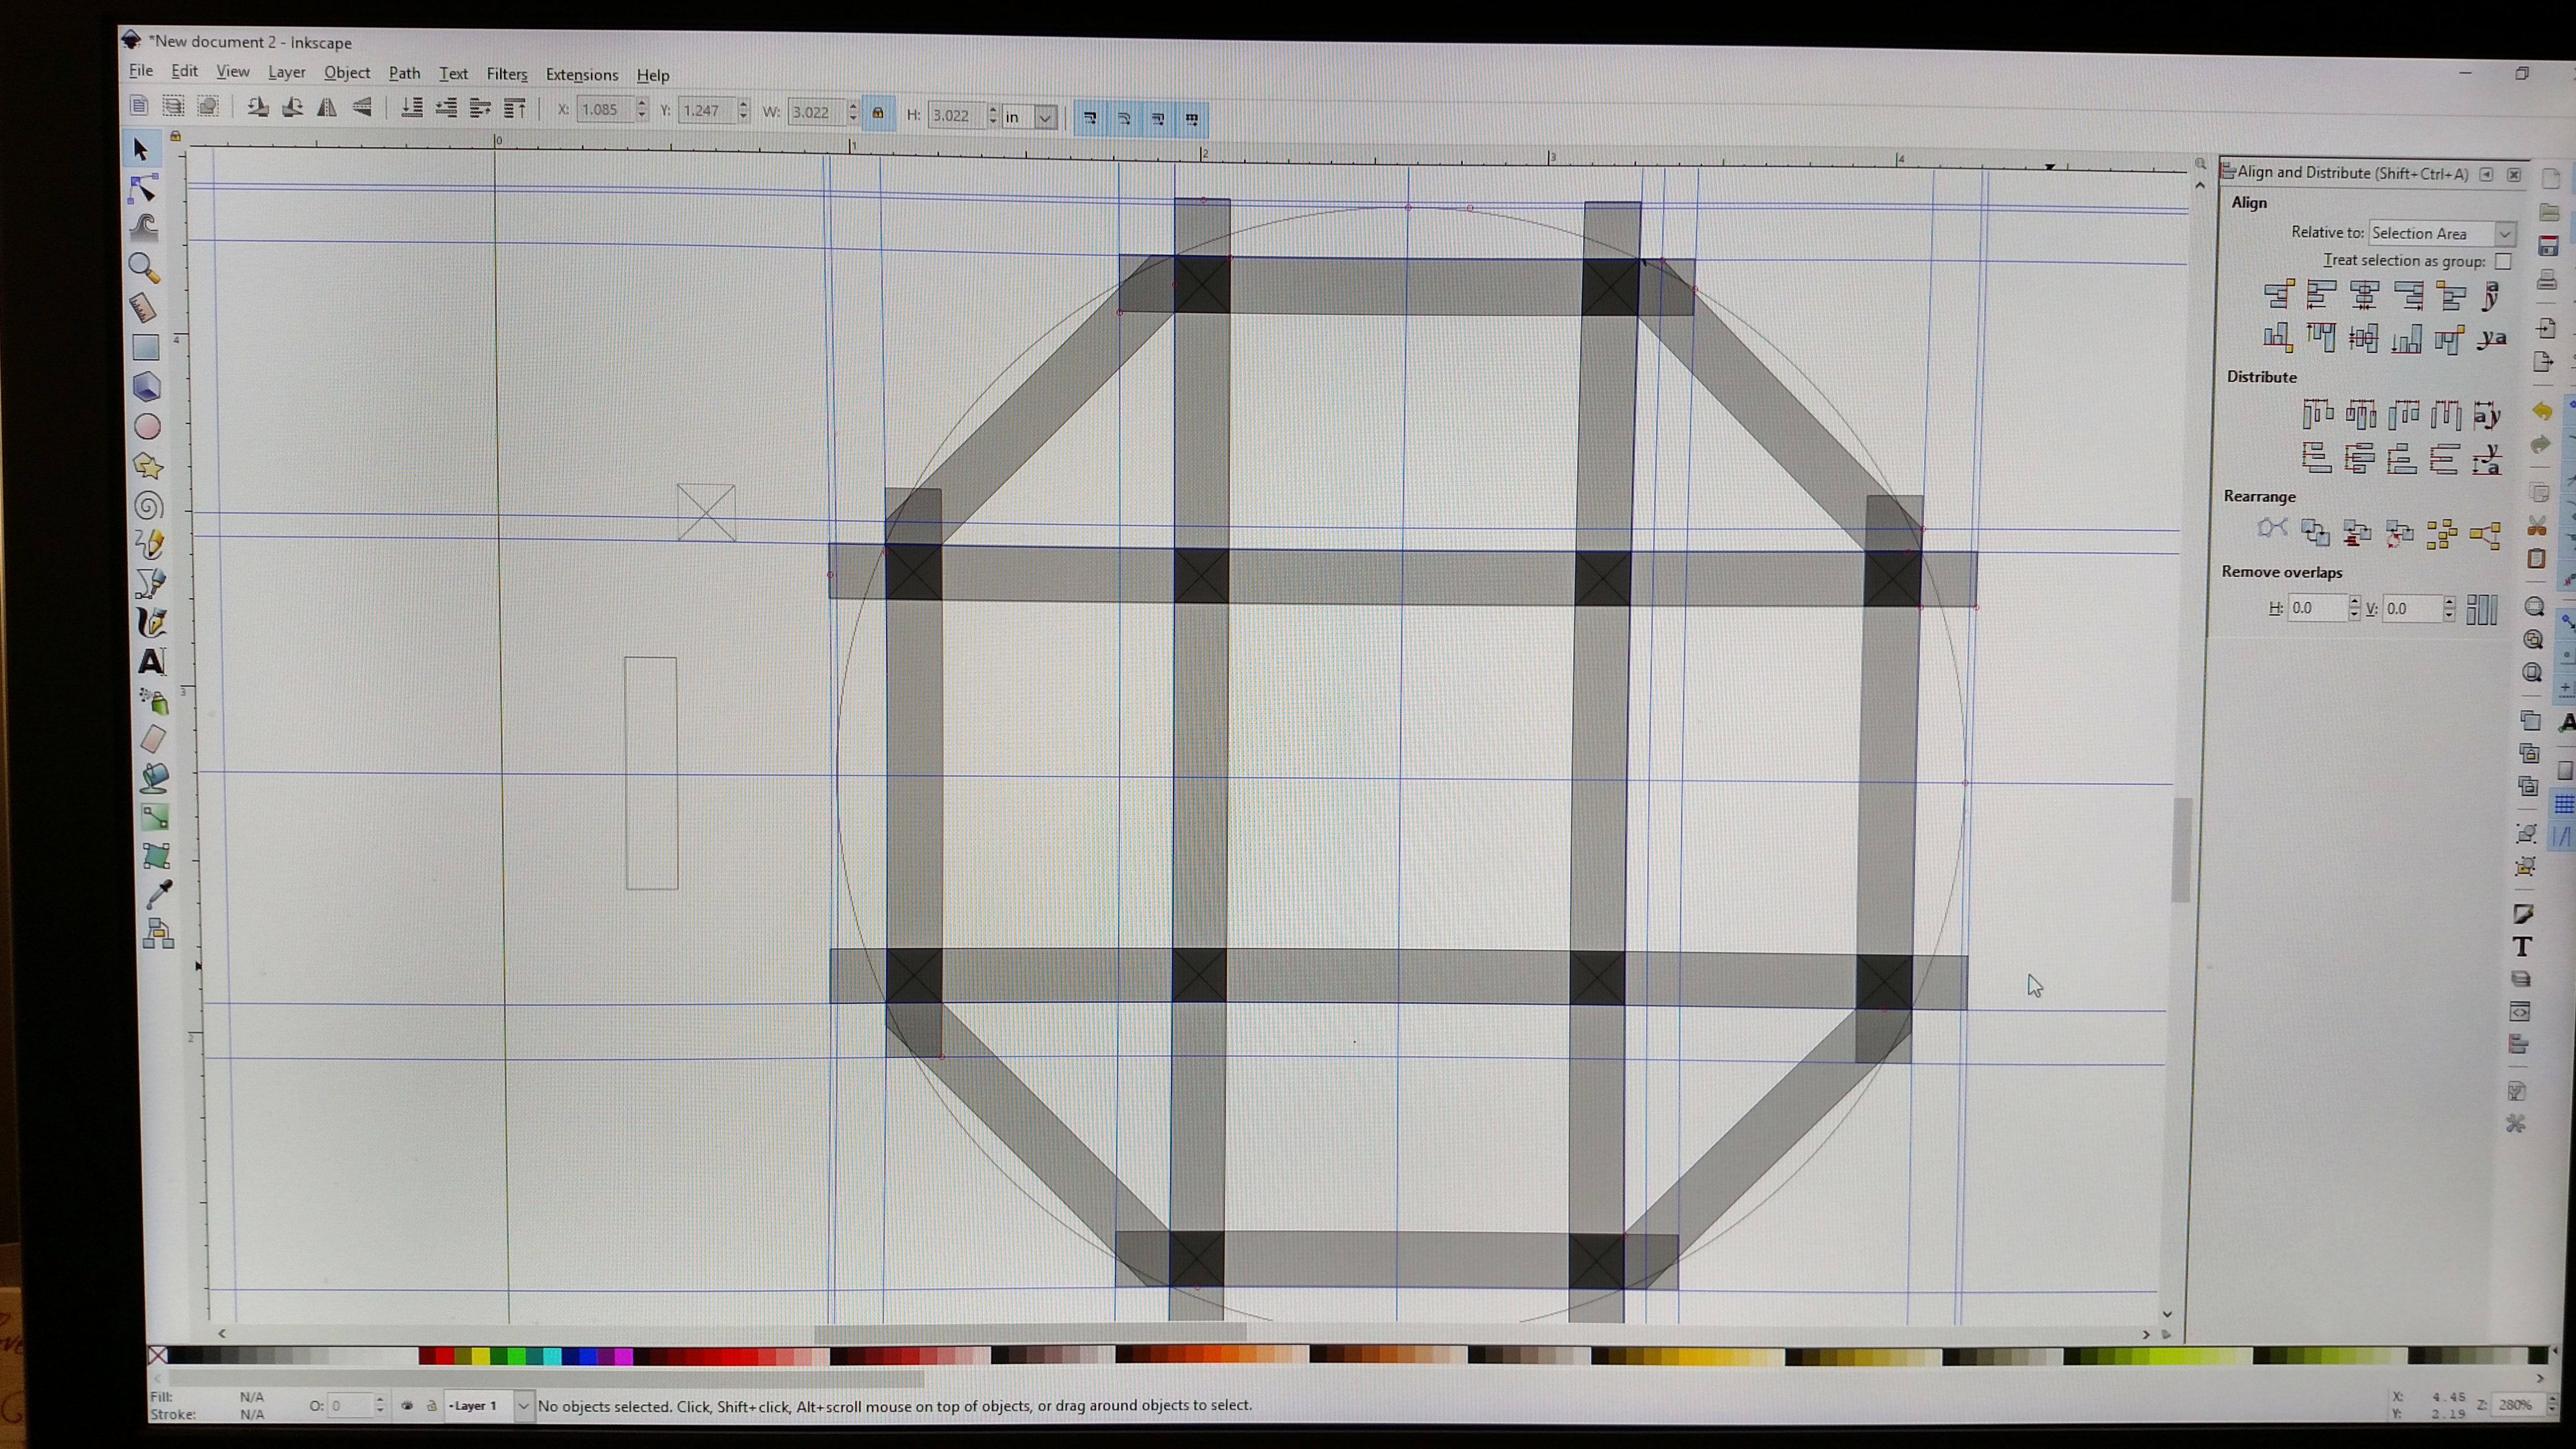Click the yellow color swatch in palette

pos(481,1356)
